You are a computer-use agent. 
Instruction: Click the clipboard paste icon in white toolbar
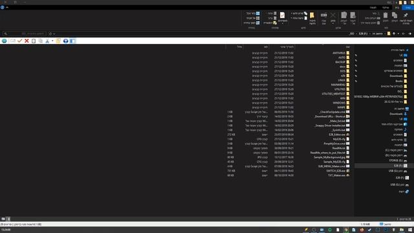click(x=34, y=41)
